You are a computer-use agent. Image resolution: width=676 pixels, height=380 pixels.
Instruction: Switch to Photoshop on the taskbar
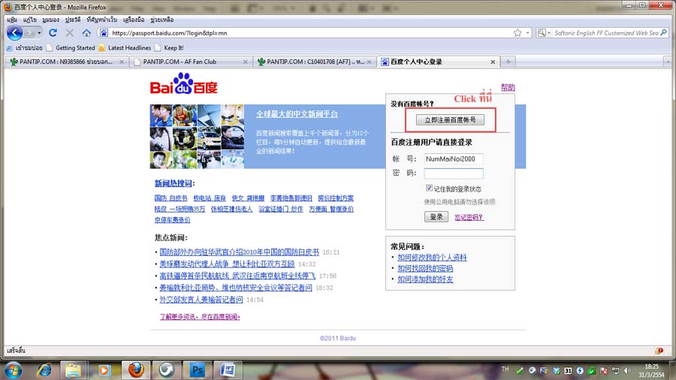pos(197,370)
